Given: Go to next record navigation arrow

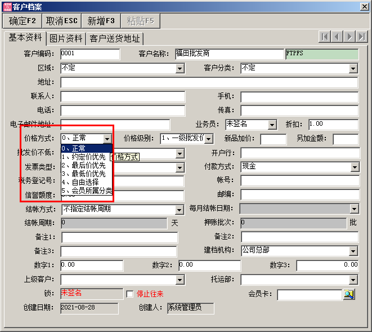Looking at the screenshot, I should tap(349, 37).
